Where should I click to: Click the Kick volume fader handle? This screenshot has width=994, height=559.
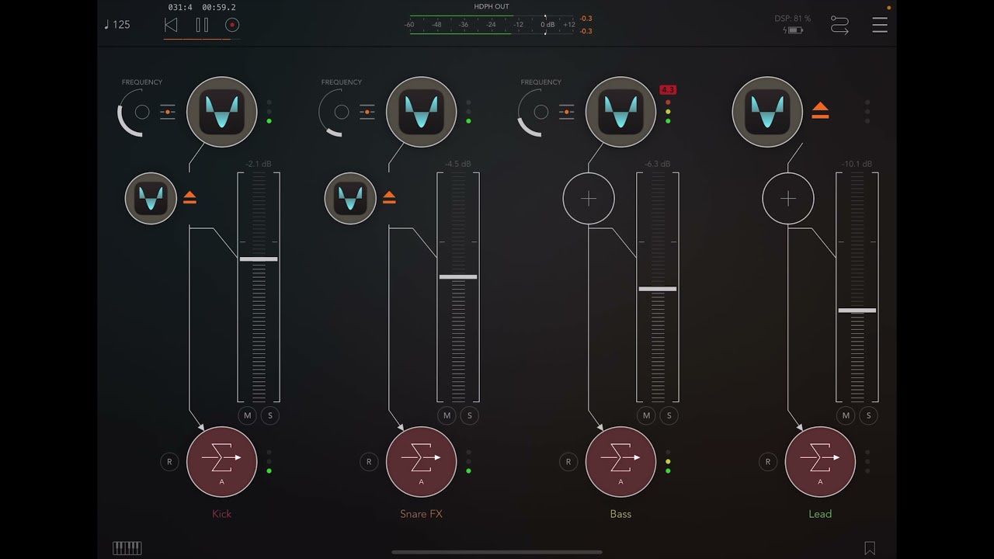(259, 259)
